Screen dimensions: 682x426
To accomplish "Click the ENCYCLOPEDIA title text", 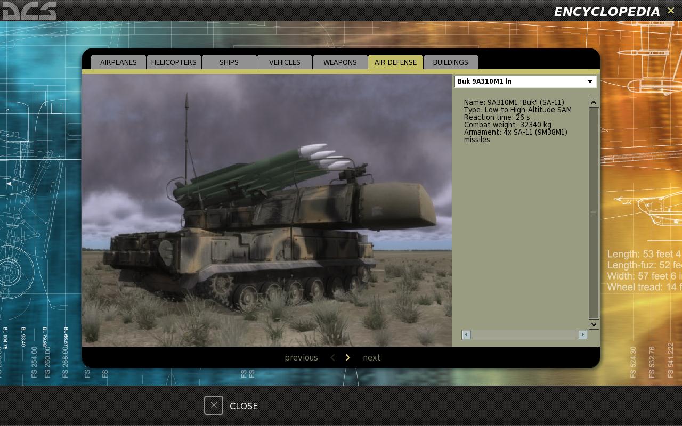I will click(x=607, y=12).
